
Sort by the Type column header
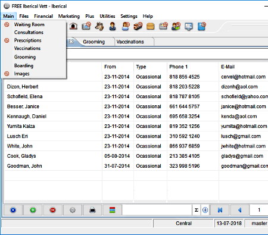[x=150, y=67]
